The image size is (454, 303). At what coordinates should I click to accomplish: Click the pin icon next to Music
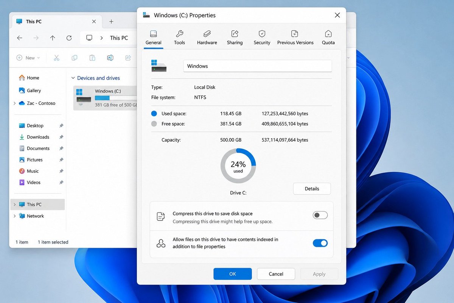point(61,171)
